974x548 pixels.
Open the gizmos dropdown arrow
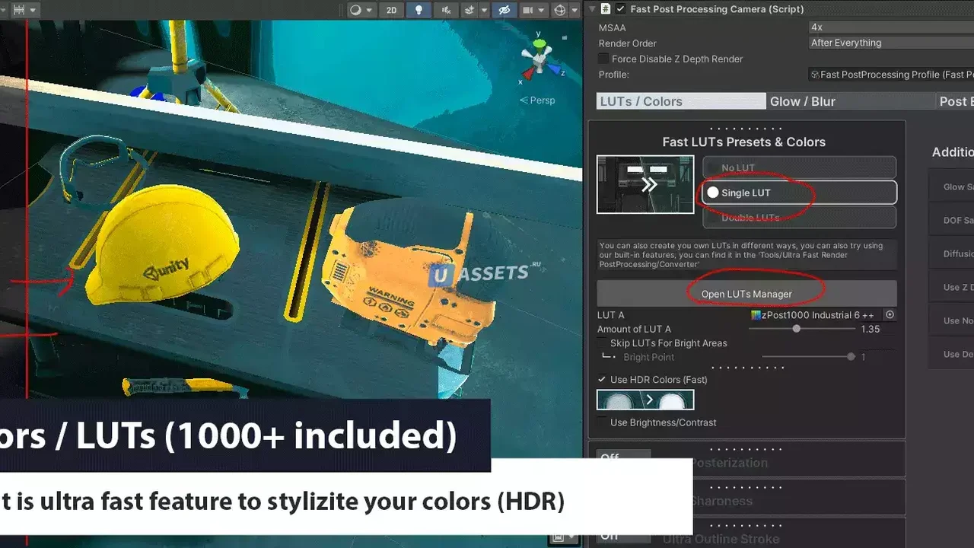tap(574, 11)
